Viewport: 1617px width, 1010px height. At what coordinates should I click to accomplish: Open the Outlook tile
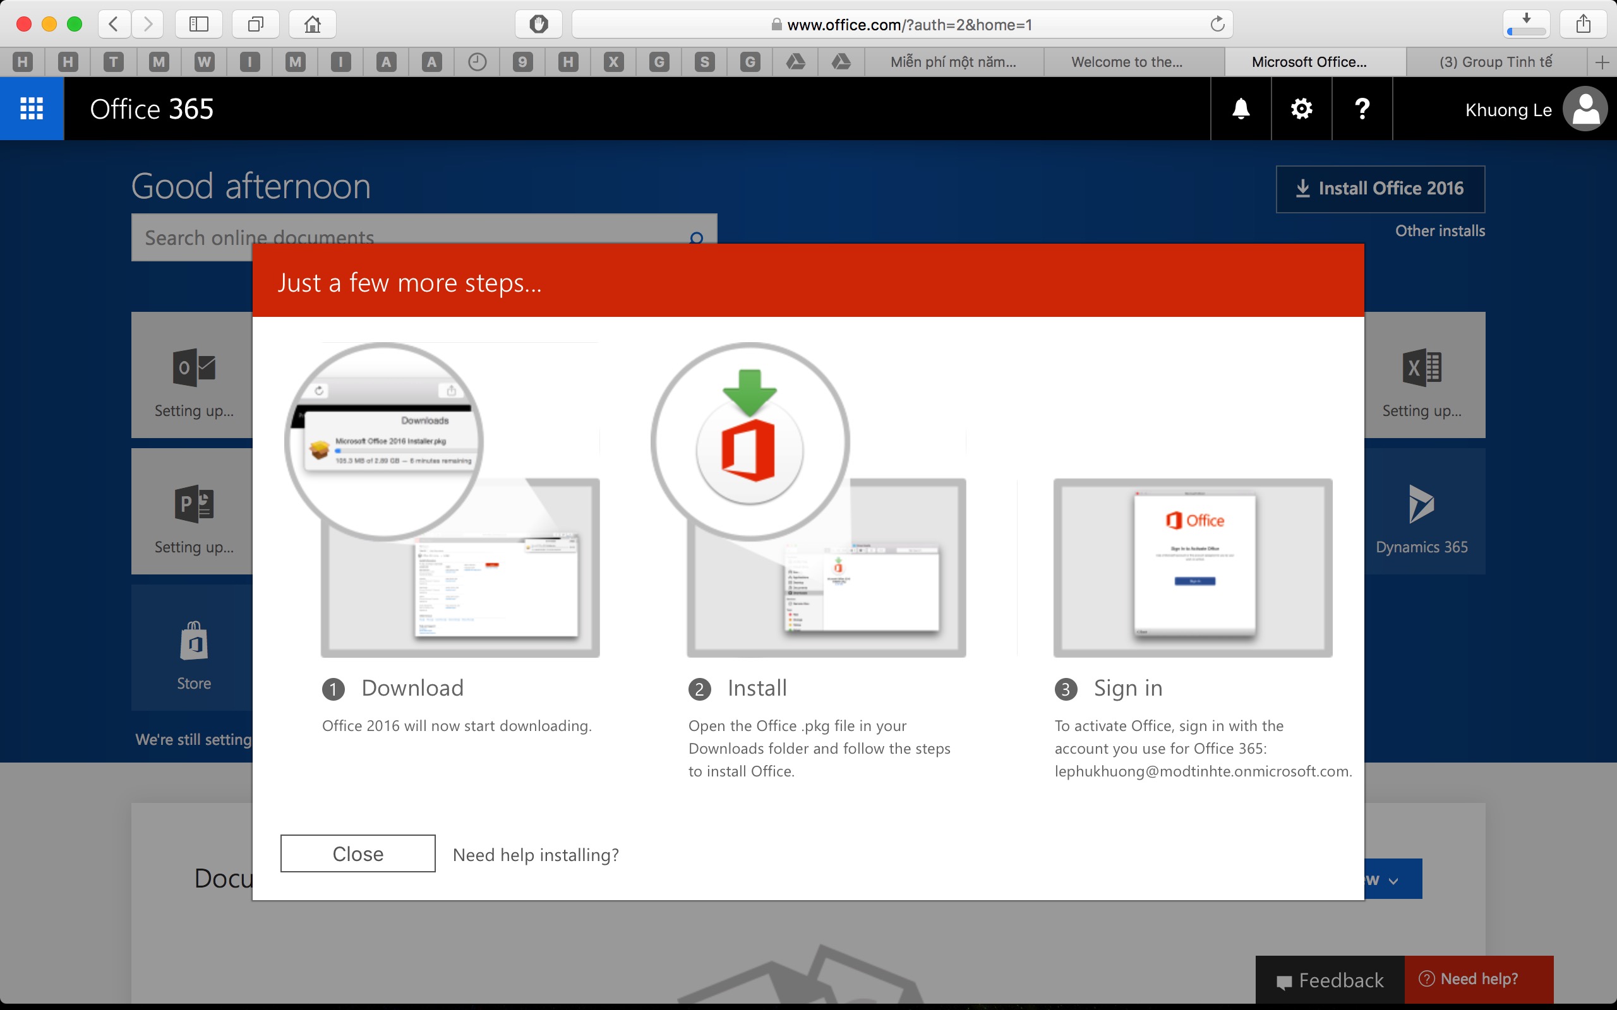193,375
